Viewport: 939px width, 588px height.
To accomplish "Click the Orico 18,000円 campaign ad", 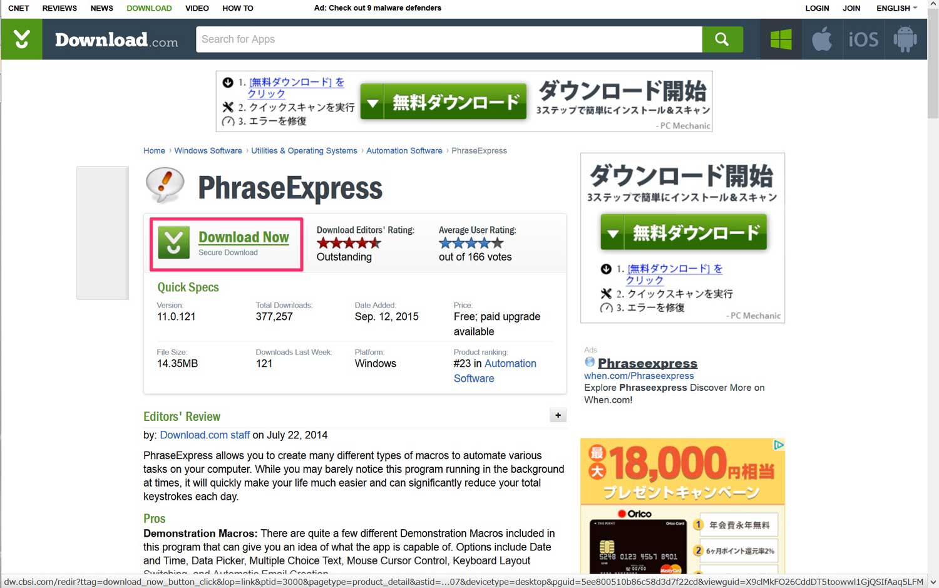I will 682,506.
